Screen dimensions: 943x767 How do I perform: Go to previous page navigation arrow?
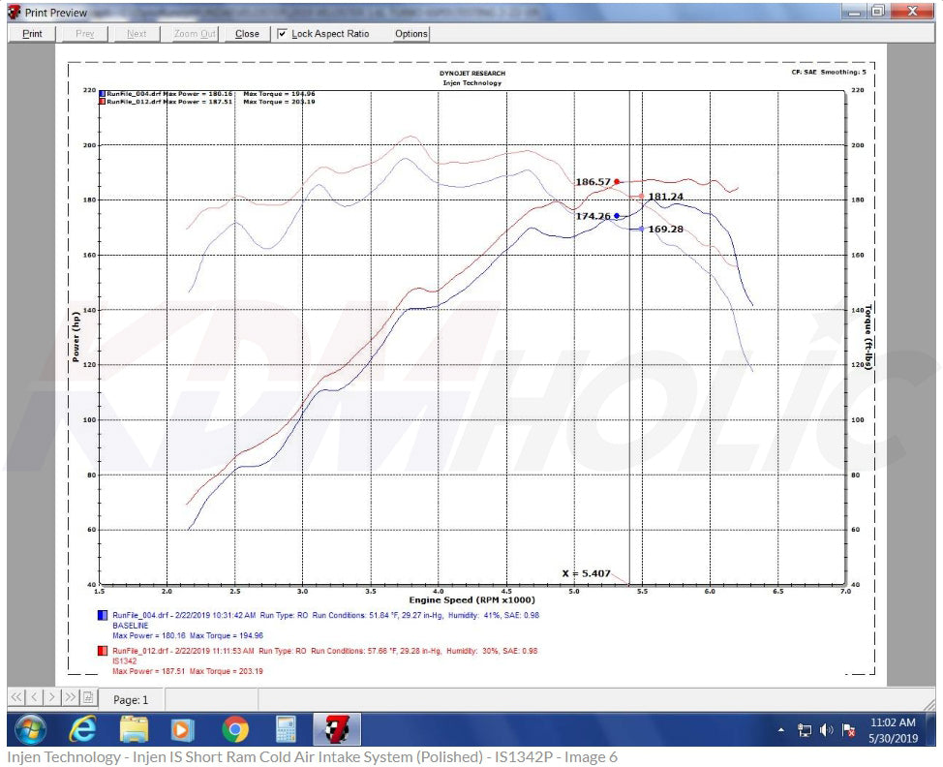tap(34, 697)
